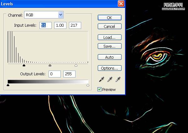
Task: Toggle the Preview checkbox
Action: 100,89
